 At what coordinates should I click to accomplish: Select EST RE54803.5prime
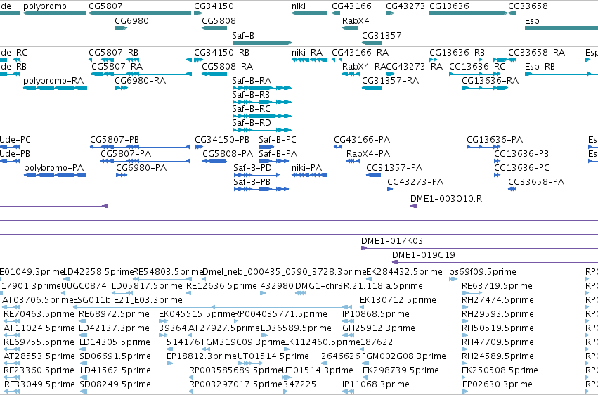(x=168, y=272)
